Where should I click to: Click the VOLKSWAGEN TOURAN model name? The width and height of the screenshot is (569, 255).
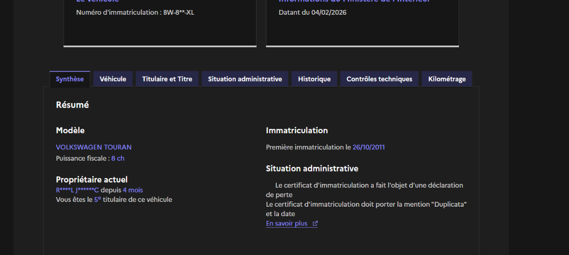coord(94,147)
